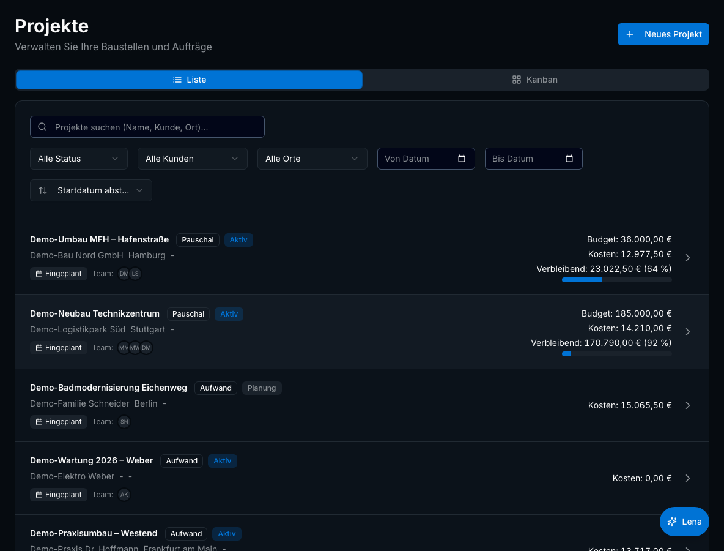Open the Alle Orte dropdown
This screenshot has height=551, width=724.
click(x=312, y=159)
